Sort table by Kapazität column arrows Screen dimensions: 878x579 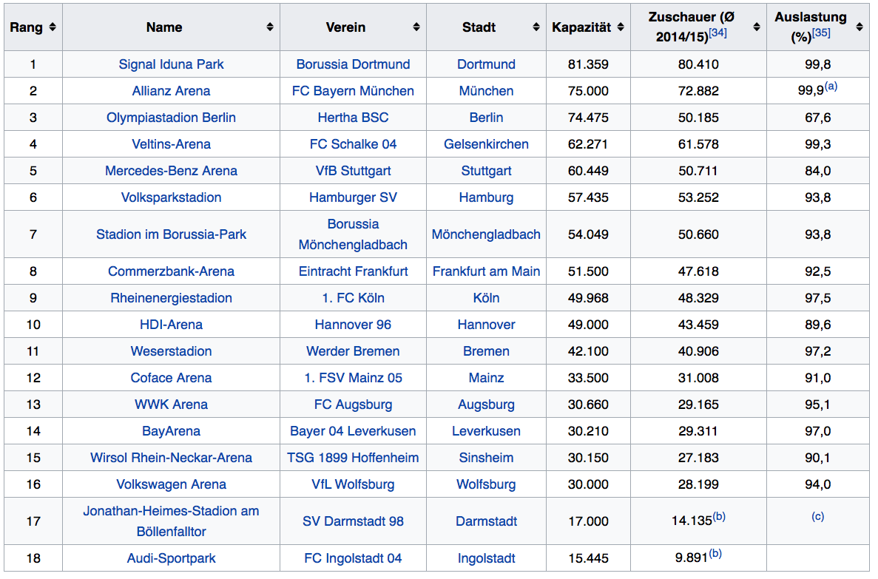(621, 27)
